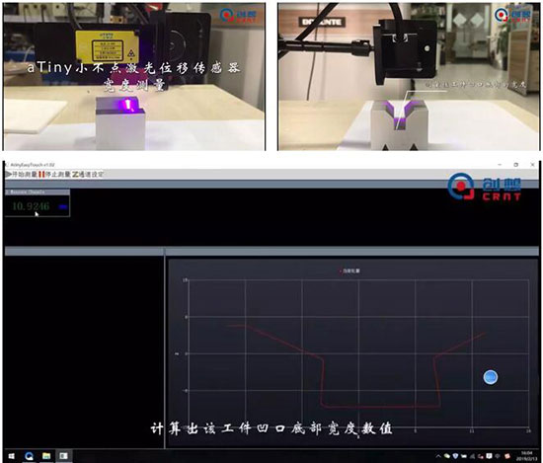Toggle the red profile legend entry above chart

click(349, 270)
